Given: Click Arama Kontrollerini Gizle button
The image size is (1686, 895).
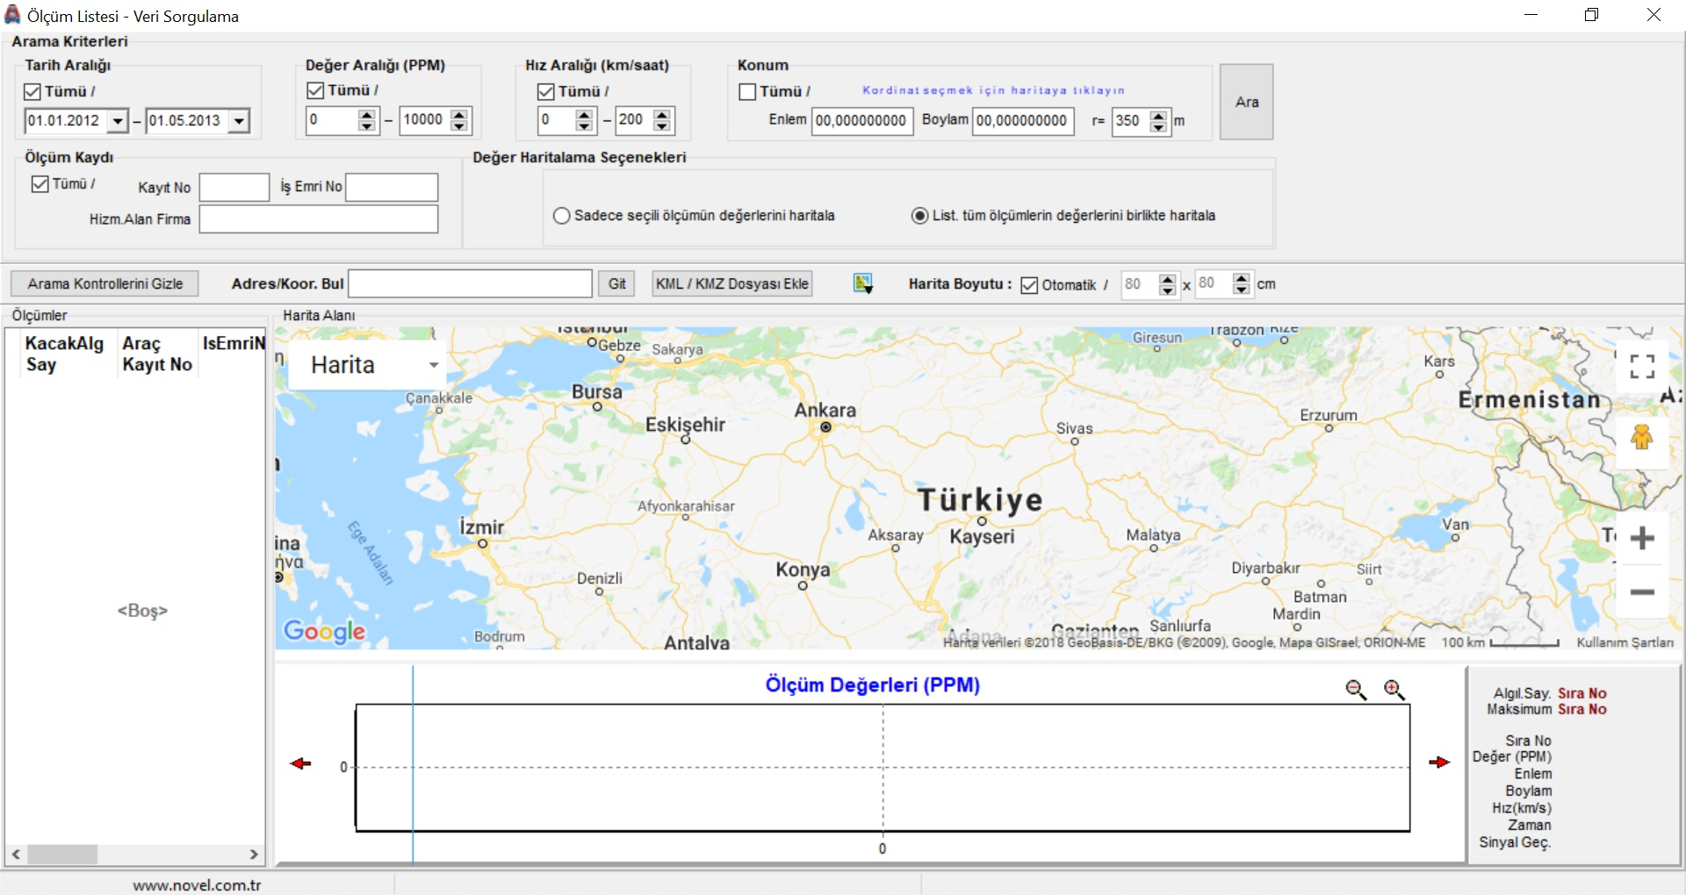Looking at the screenshot, I should coord(104,283).
